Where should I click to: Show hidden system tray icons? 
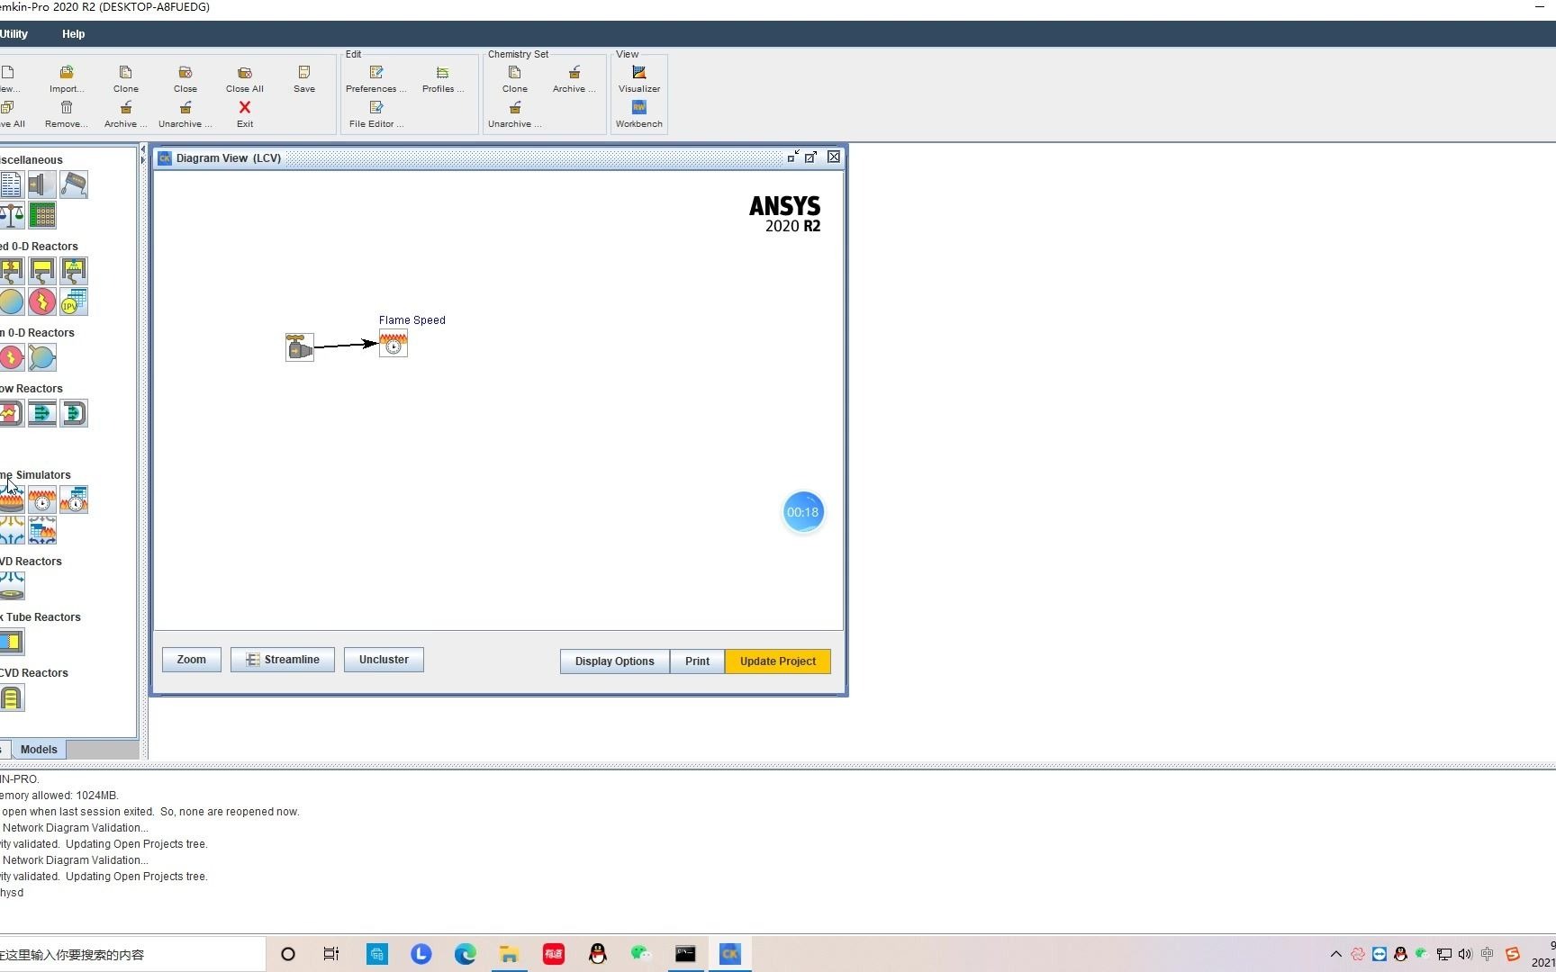tap(1336, 955)
